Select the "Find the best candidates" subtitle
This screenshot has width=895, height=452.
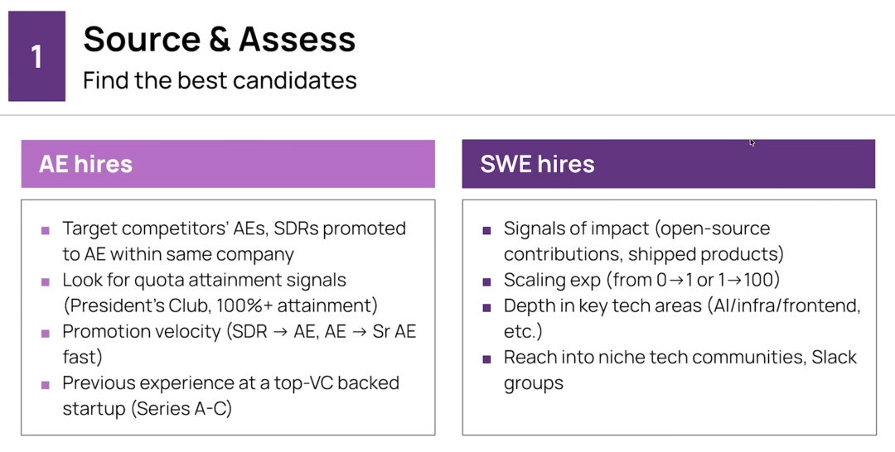click(x=220, y=80)
